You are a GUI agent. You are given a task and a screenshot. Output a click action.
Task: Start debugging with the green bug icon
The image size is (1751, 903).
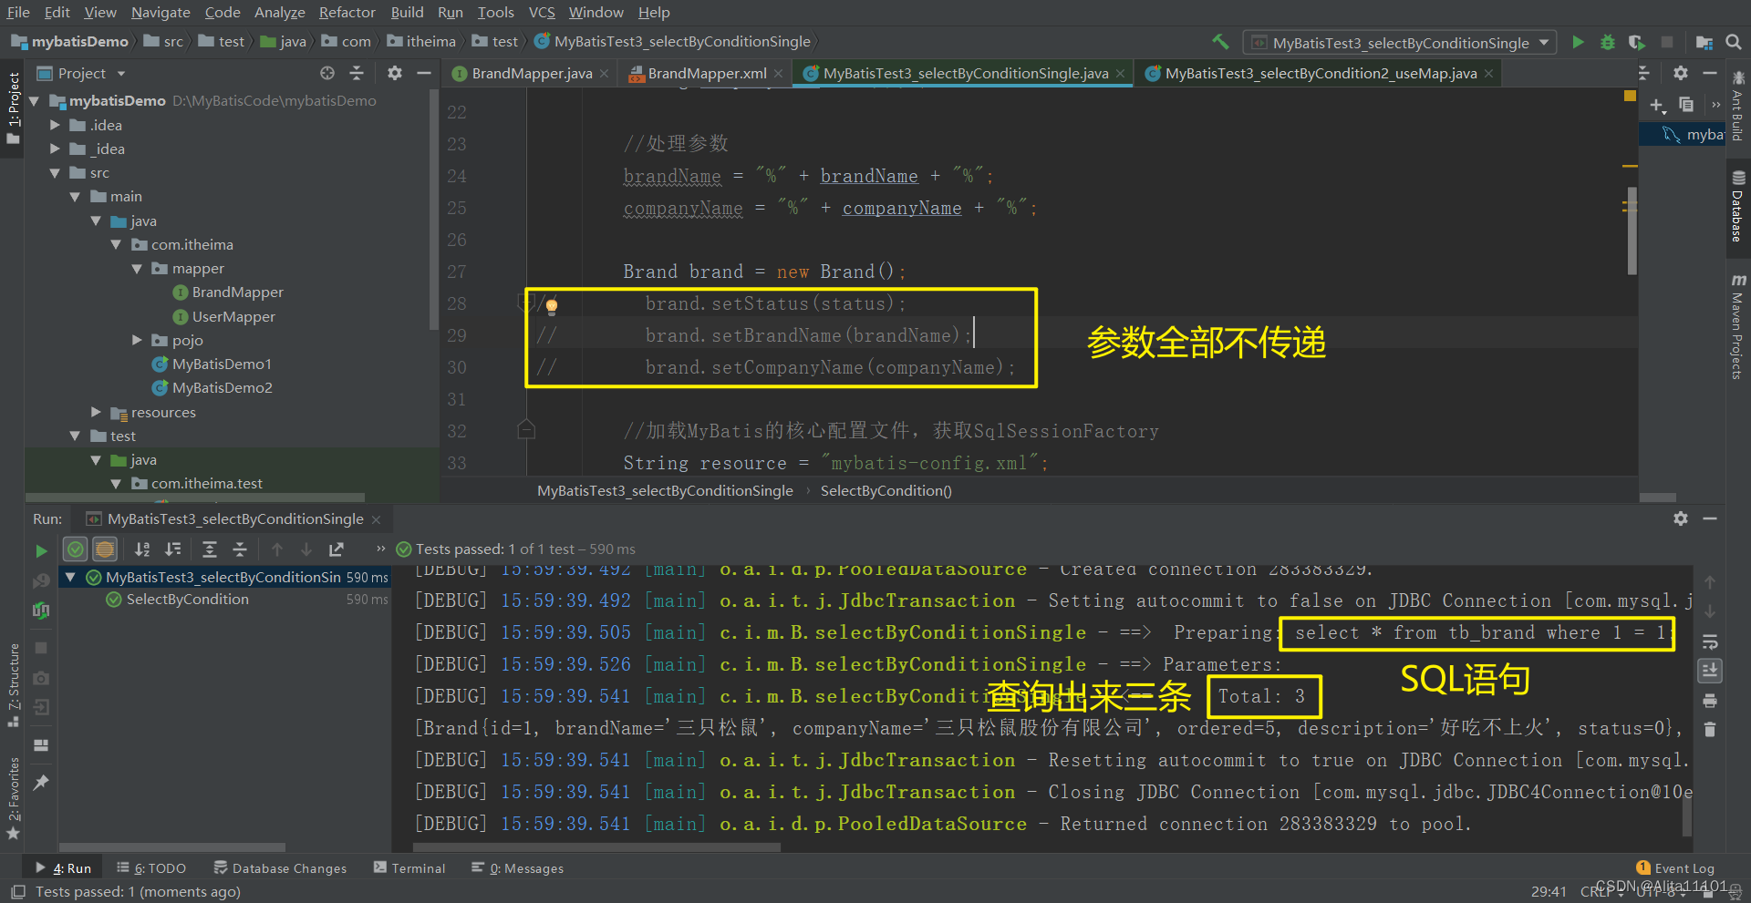point(1608,42)
